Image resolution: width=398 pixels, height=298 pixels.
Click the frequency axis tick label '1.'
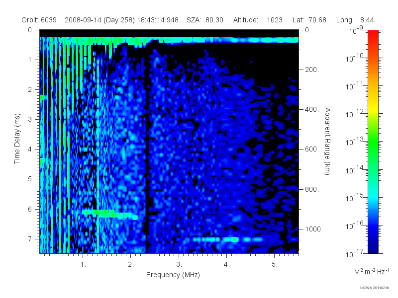(83, 265)
